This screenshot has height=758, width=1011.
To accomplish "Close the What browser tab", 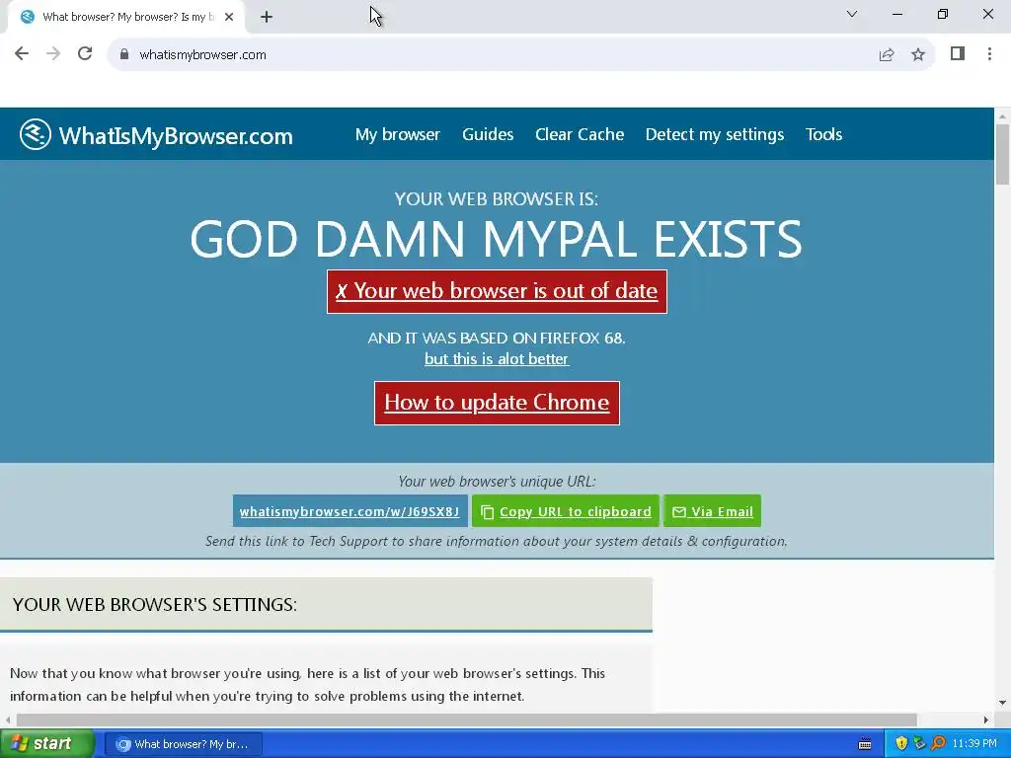I will tap(229, 18).
